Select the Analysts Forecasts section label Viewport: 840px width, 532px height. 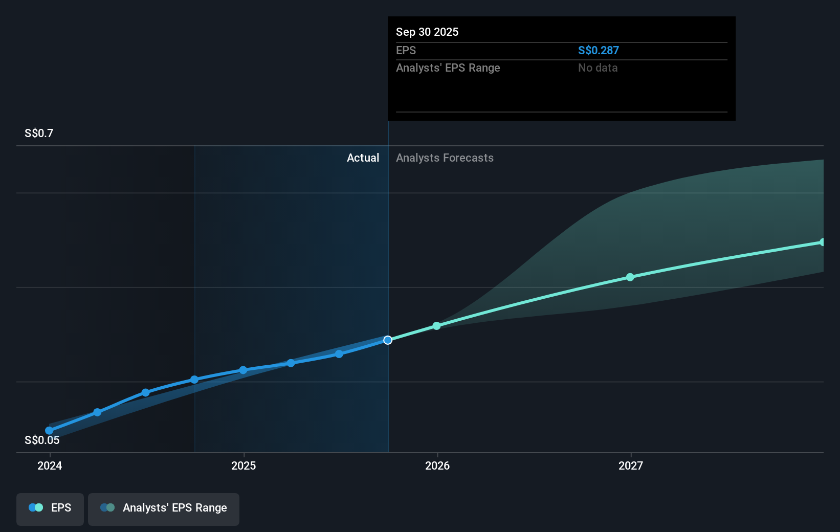coord(445,158)
